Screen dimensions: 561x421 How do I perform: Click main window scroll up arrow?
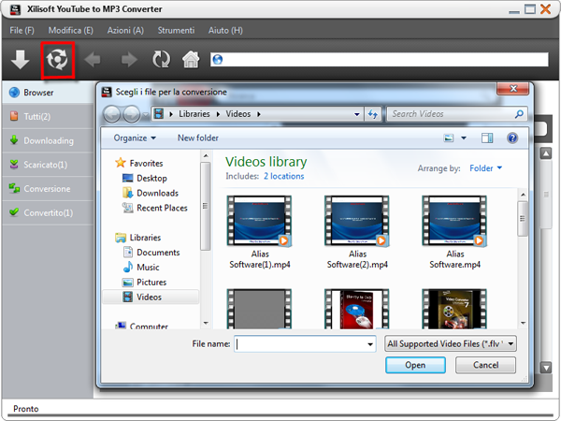pyautogui.click(x=546, y=154)
